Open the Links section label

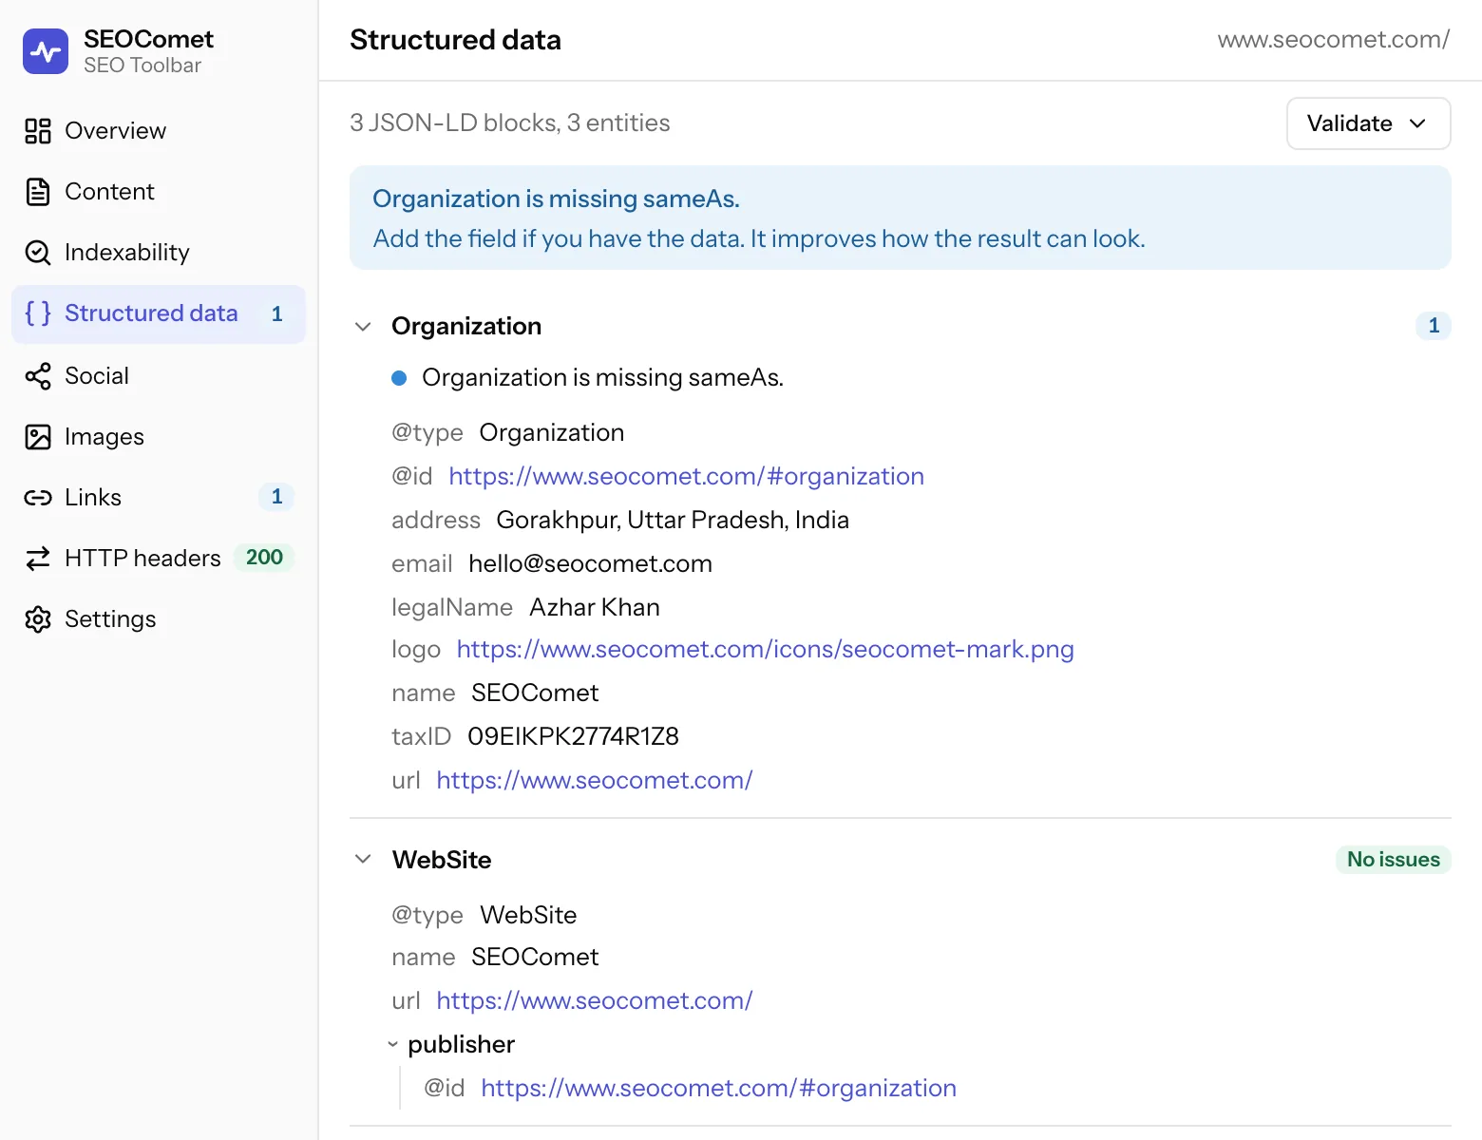click(x=93, y=498)
